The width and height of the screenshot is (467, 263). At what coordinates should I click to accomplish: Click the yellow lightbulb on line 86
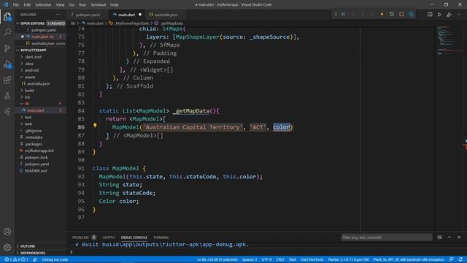(x=95, y=126)
